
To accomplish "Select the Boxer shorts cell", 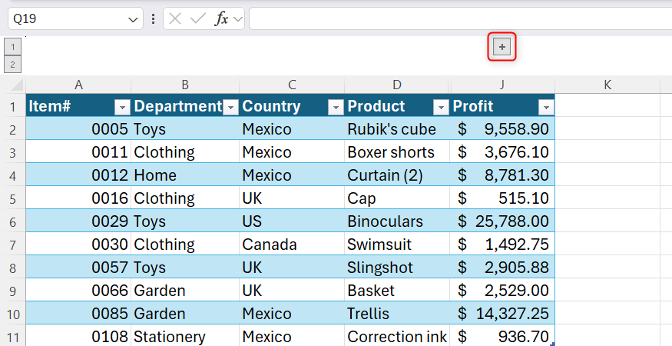I will coord(397,152).
